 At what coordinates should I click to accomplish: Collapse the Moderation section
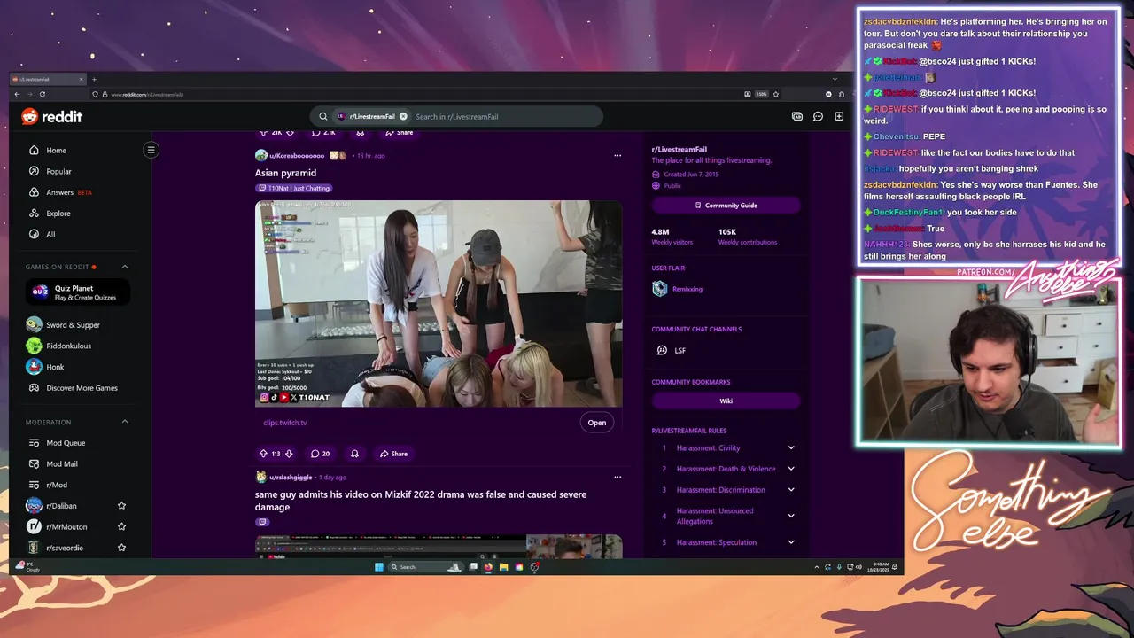click(125, 422)
